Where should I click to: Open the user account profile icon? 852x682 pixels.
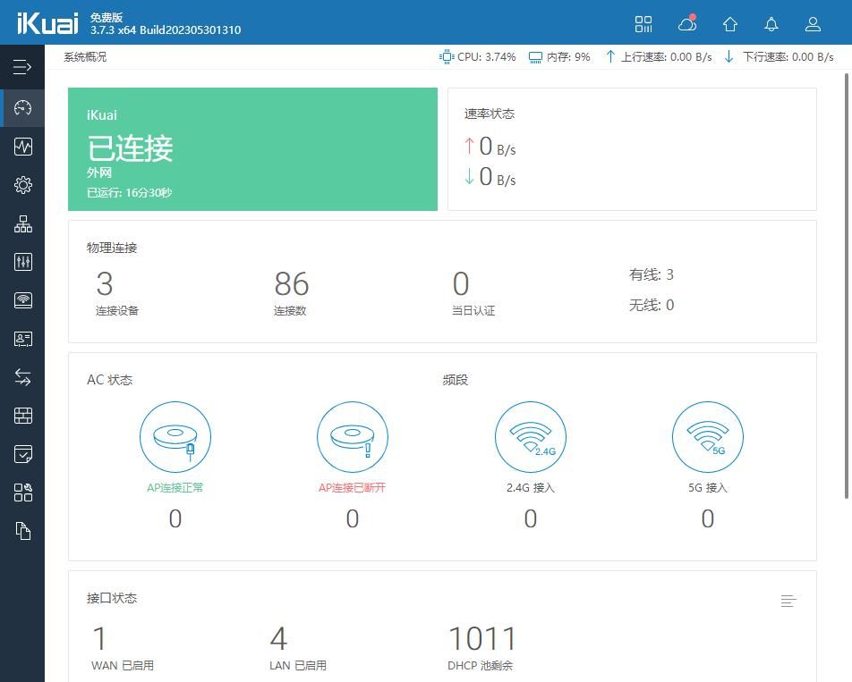coord(813,24)
